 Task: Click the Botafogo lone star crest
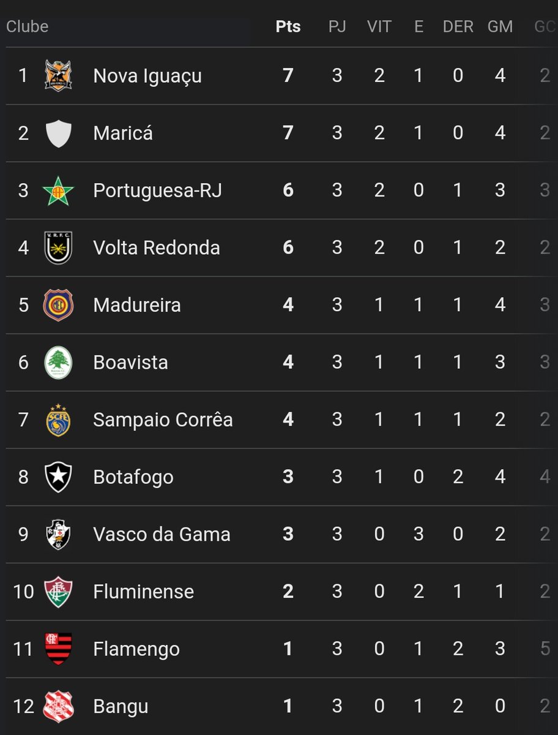[x=59, y=477]
